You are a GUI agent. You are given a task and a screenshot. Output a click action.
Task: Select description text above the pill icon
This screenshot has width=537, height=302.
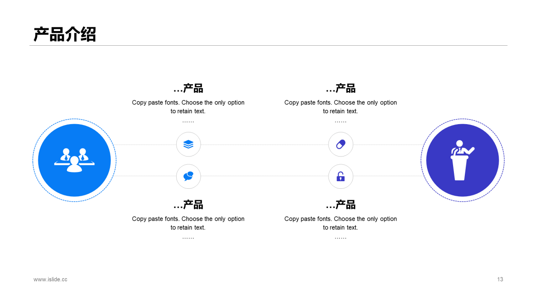point(341,111)
